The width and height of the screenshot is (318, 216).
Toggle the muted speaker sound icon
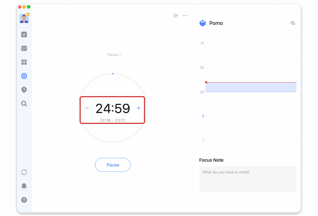click(176, 15)
